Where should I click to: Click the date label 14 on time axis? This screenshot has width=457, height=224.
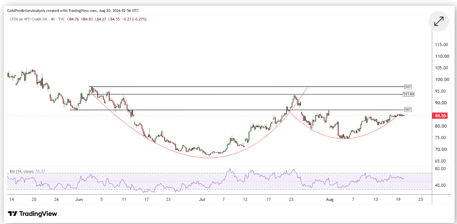click(12, 199)
